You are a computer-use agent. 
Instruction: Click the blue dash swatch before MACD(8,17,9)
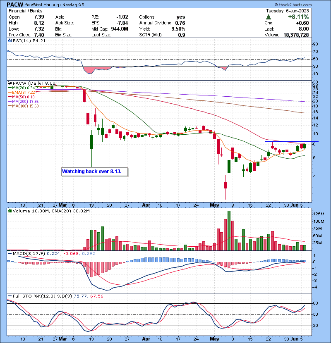[x=10, y=254]
